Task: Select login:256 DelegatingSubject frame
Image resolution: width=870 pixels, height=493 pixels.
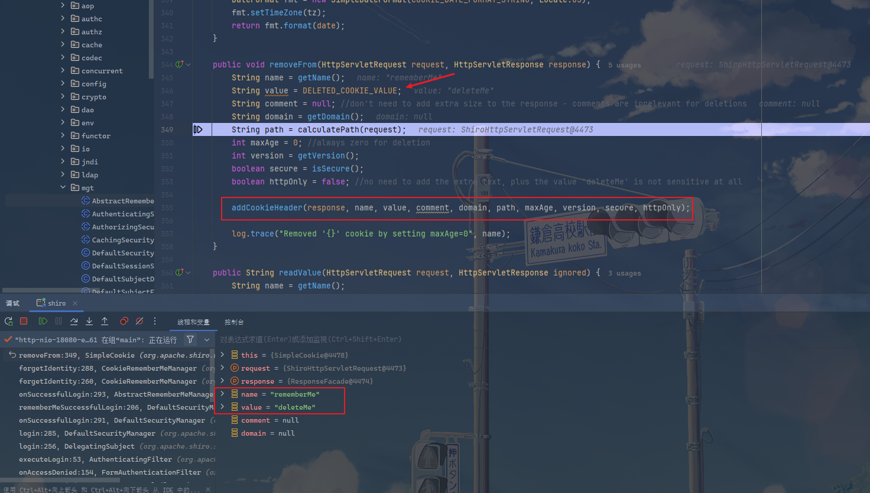Action: pyautogui.click(x=108, y=446)
